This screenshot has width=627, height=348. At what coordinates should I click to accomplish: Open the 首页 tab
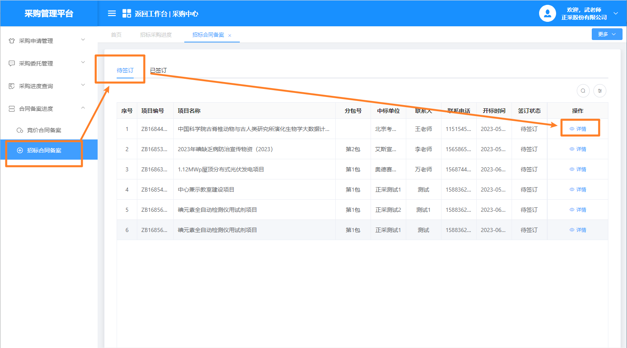pos(116,35)
